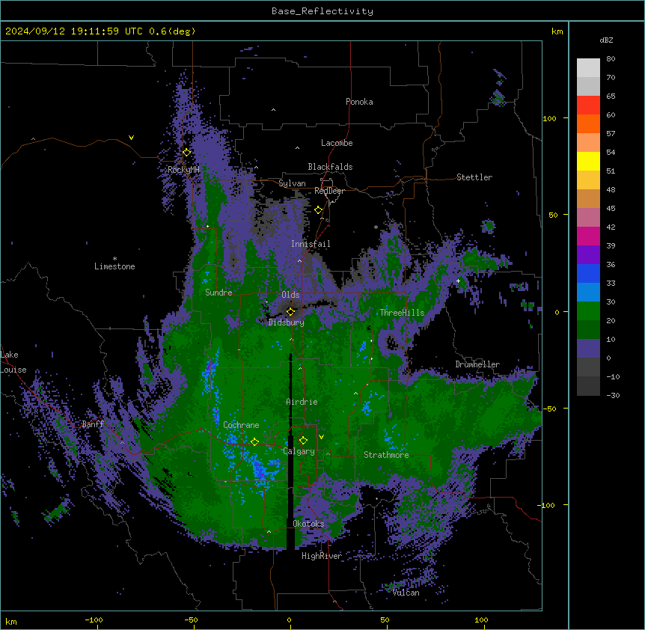This screenshot has height=630, width=645.
Task: Click the 80 value on the dBZ legend
Action: [611, 58]
